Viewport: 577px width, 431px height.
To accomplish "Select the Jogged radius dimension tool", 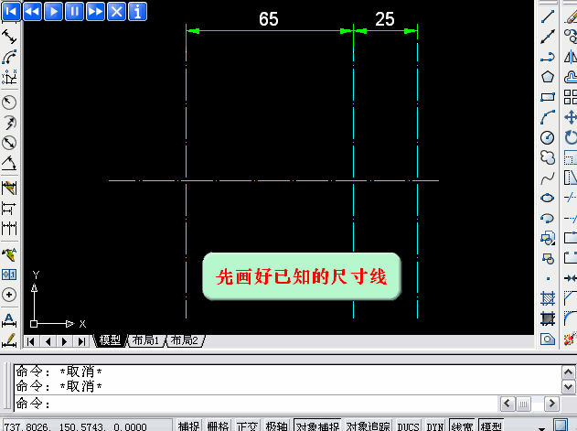I will (x=9, y=123).
